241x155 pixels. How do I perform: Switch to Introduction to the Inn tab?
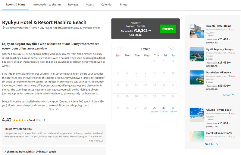click(x=47, y=4)
